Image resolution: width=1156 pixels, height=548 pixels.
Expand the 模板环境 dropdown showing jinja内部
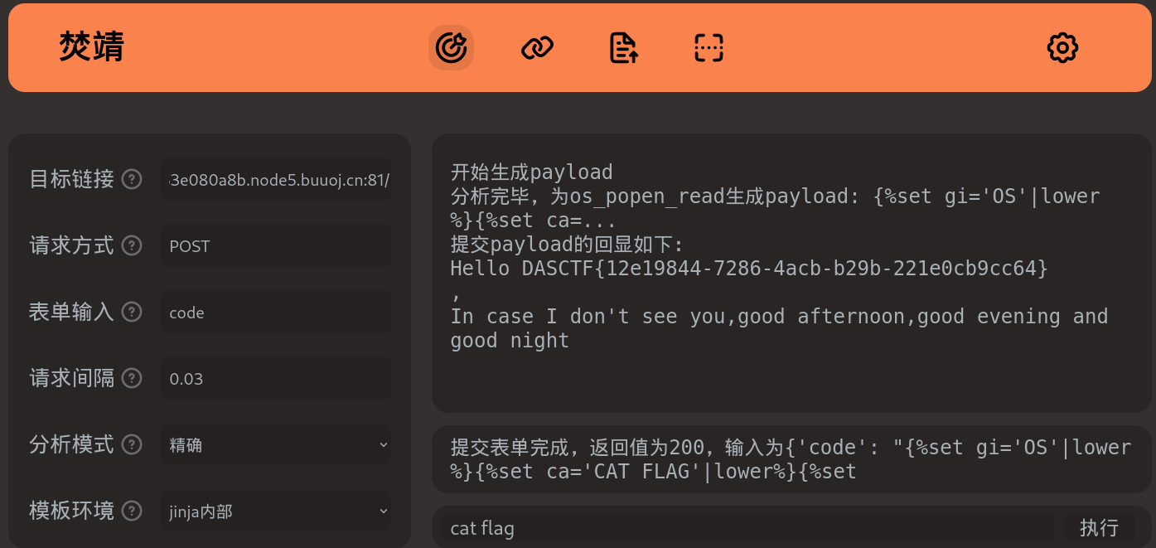tap(276, 512)
